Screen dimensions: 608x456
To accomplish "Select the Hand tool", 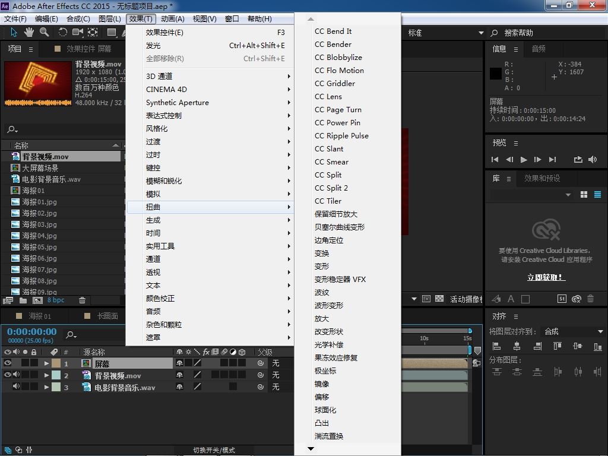I will pos(28,32).
